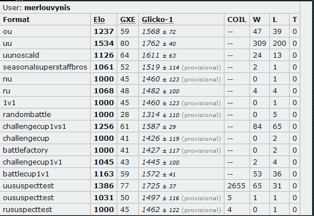Click the COIL column header

[x=237, y=20]
